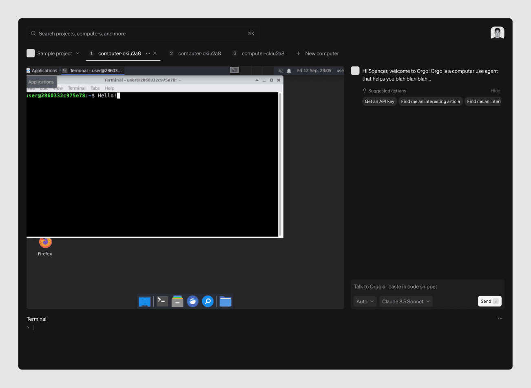Viewport: 531px width, 388px height.
Task: Hide the suggested actions
Action: coord(495,91)
